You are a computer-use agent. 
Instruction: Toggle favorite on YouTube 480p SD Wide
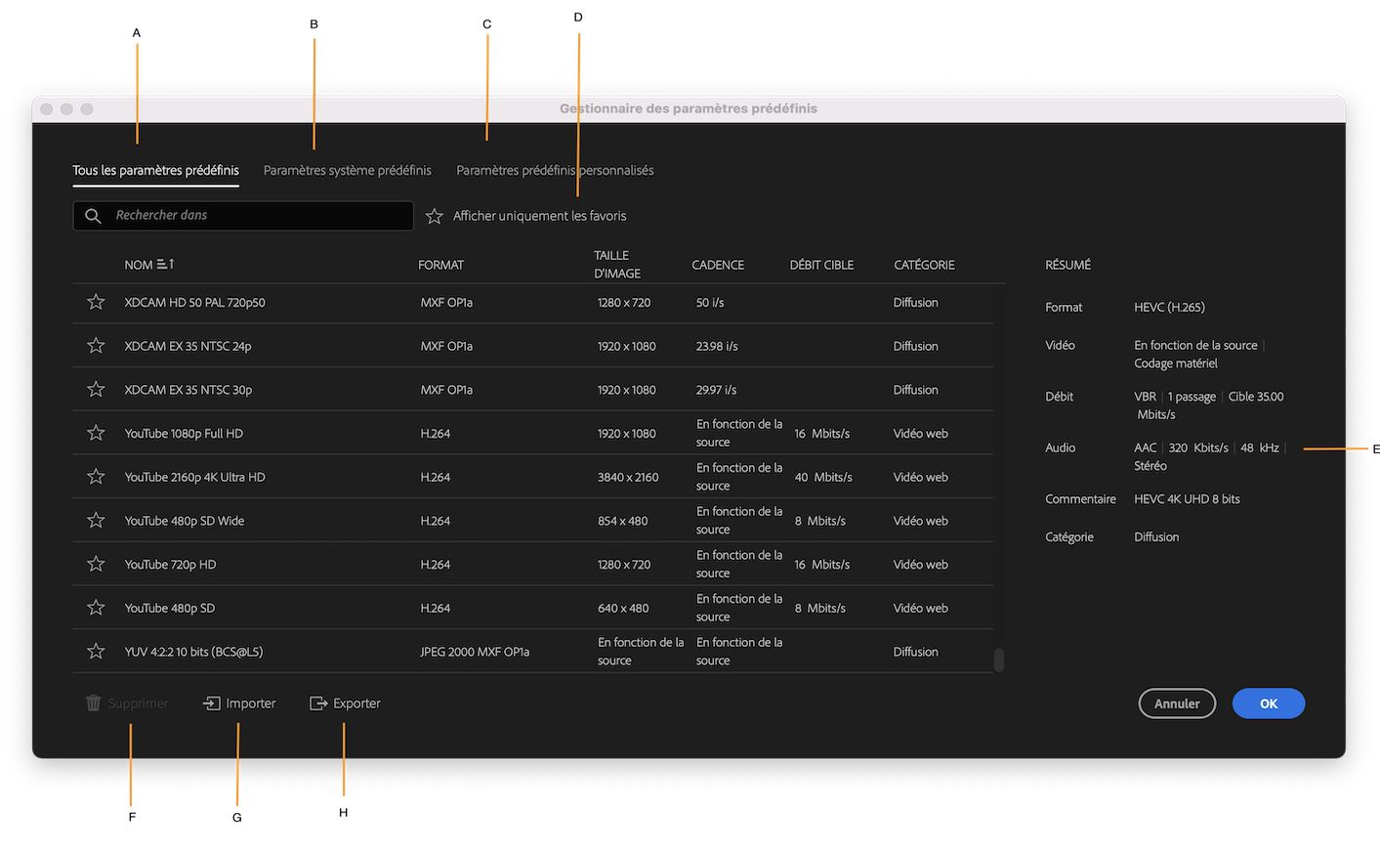pyautogui.click(x=96, y=520)
